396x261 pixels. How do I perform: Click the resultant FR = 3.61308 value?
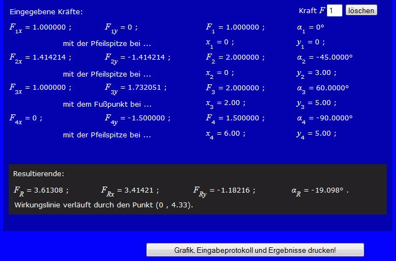(41, 190)
